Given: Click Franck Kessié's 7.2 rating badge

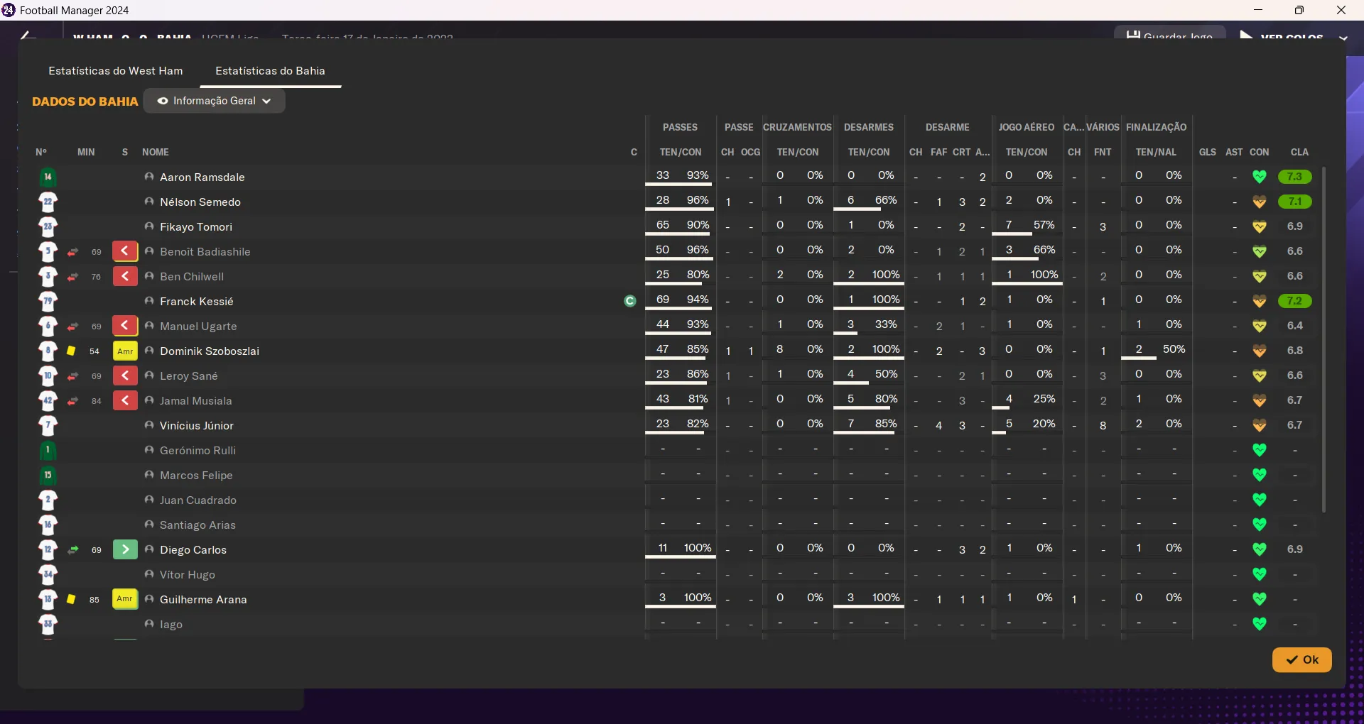Looking at the screenshot, I should point(1294,301).
